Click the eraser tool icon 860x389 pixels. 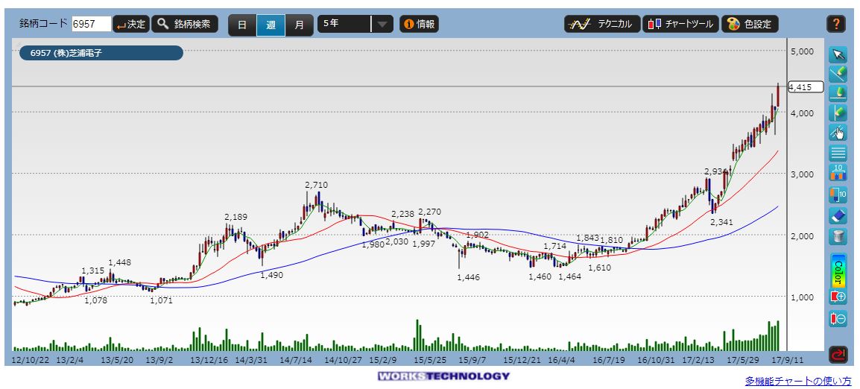(838, 216)
